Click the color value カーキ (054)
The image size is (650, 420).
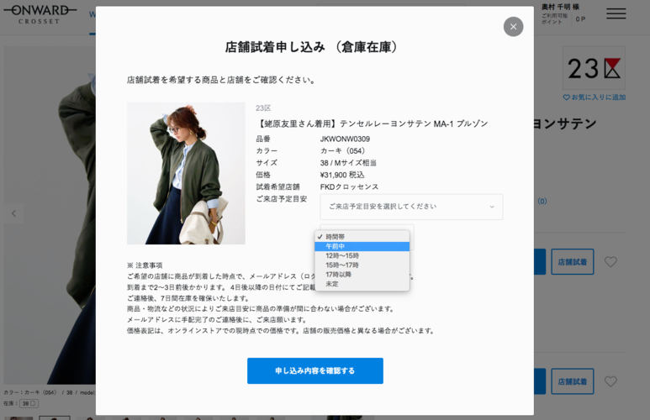[x=343, y=150]
